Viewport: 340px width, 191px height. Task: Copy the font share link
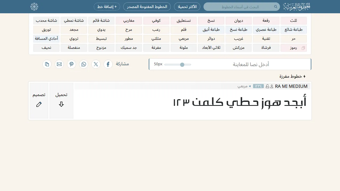click(47, 64)
